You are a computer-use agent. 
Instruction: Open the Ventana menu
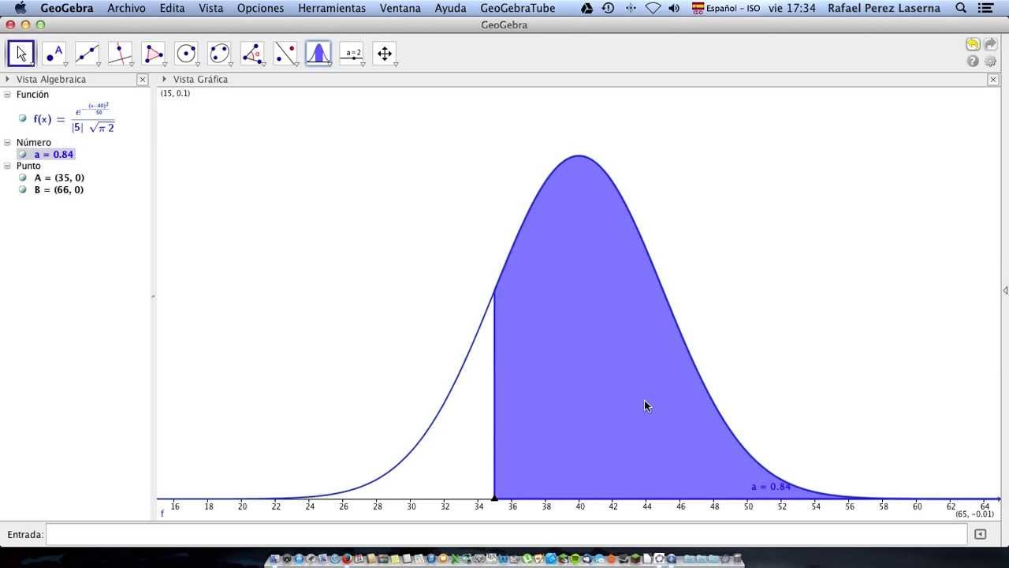(400, 8)
